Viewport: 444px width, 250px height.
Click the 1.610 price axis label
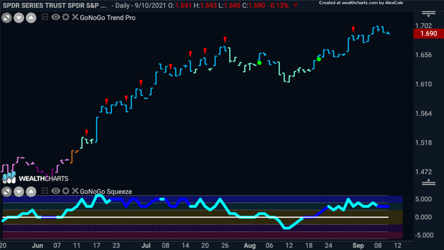pyautogui.click(x=423, y=84)
